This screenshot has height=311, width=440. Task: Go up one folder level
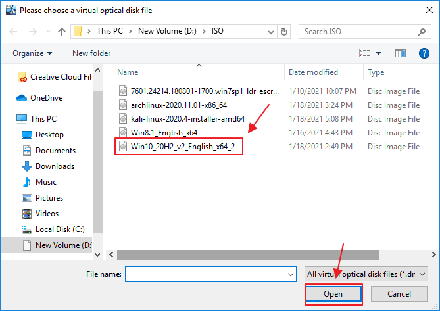tap(62, 32)
